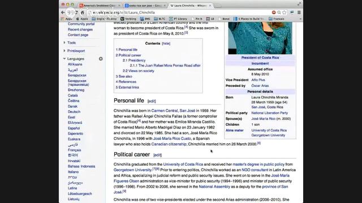Close the Laura Chinchilla tab

click(x=210, y=6)
